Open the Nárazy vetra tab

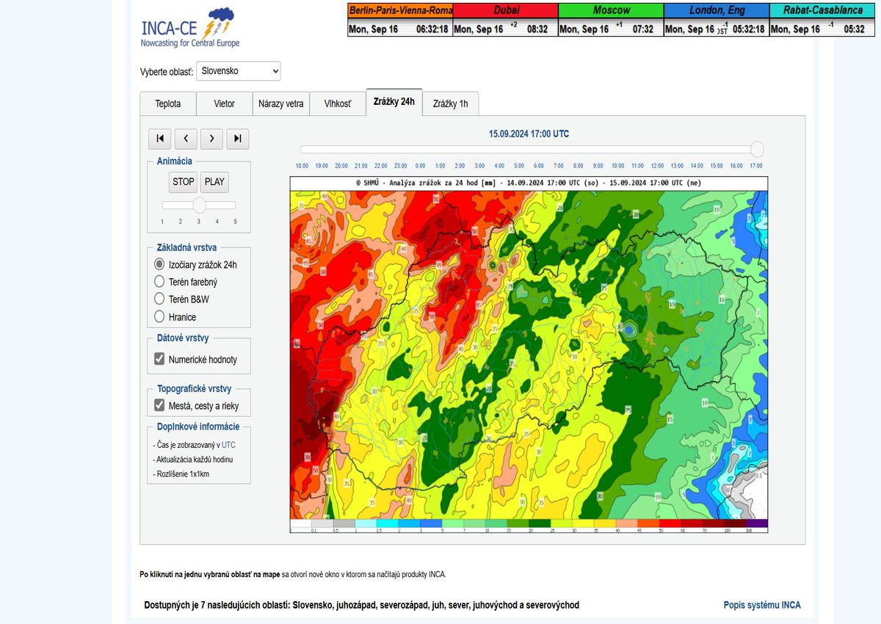(280, 104)
